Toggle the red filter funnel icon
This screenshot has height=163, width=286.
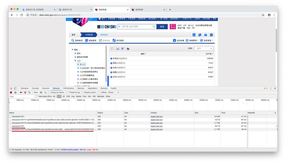coord(25,93)
